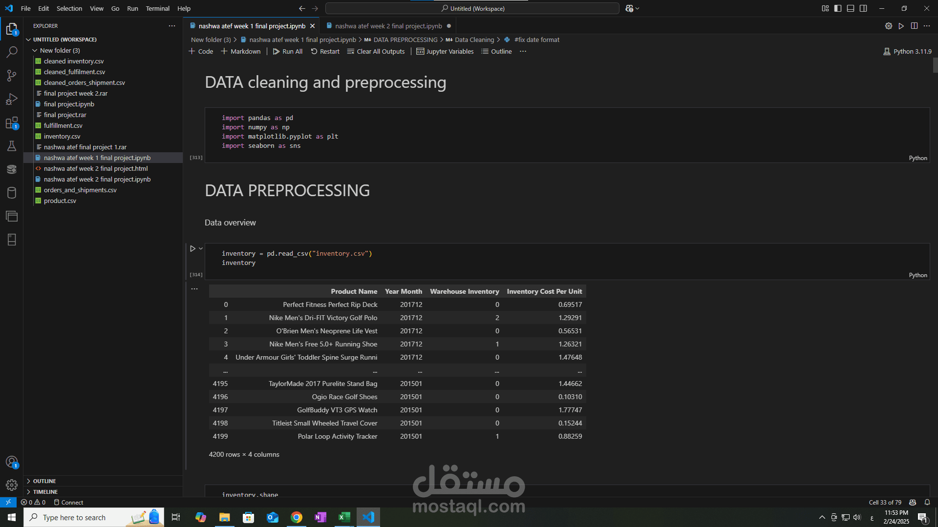Click Clear All Outputs button
The image size is (938, 527).
coord(376,51)
